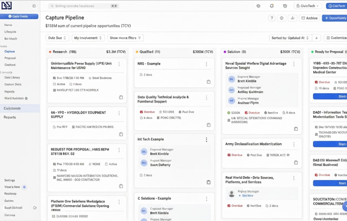Image resolution: width=347 pixels, height=221 pixels.
Task: Open the Sorted by dropdown
Action: [290, 38]
